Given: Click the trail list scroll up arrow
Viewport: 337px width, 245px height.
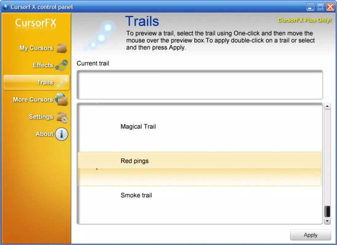Looking at the screenshot, I should (327, 106).
